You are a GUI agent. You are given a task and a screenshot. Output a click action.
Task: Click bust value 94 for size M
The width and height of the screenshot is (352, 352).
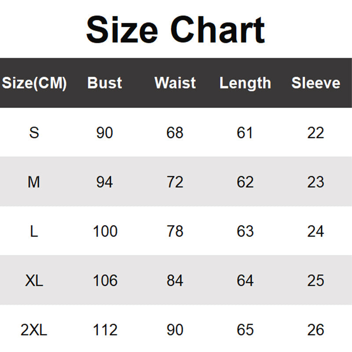point(105,182)
